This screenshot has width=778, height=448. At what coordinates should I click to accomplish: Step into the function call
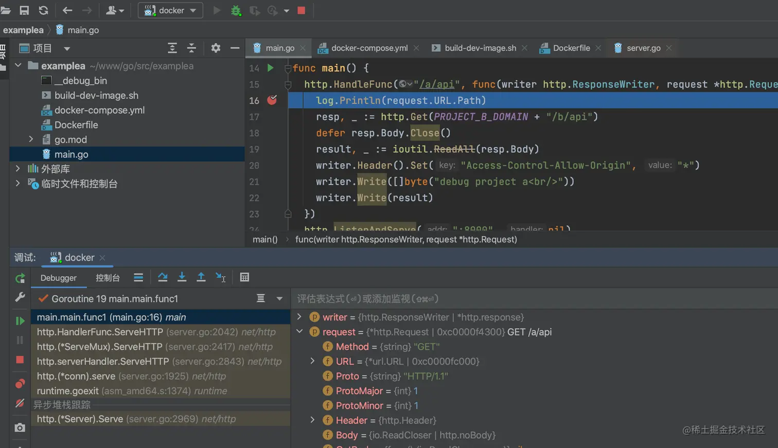click(x=182, y=278)
